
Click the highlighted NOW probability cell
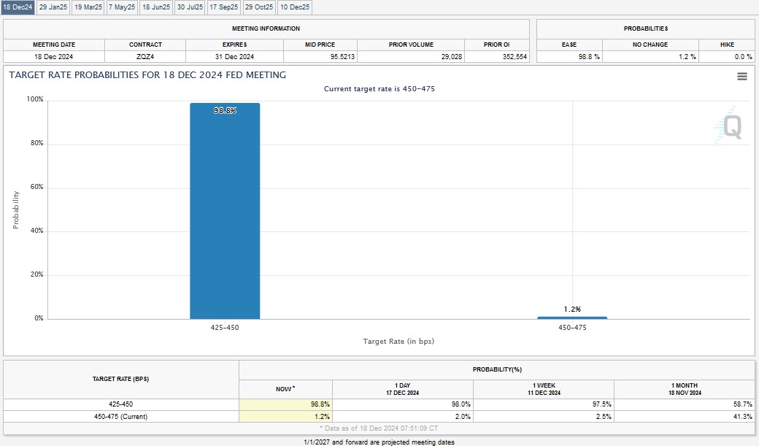point(285,404)
